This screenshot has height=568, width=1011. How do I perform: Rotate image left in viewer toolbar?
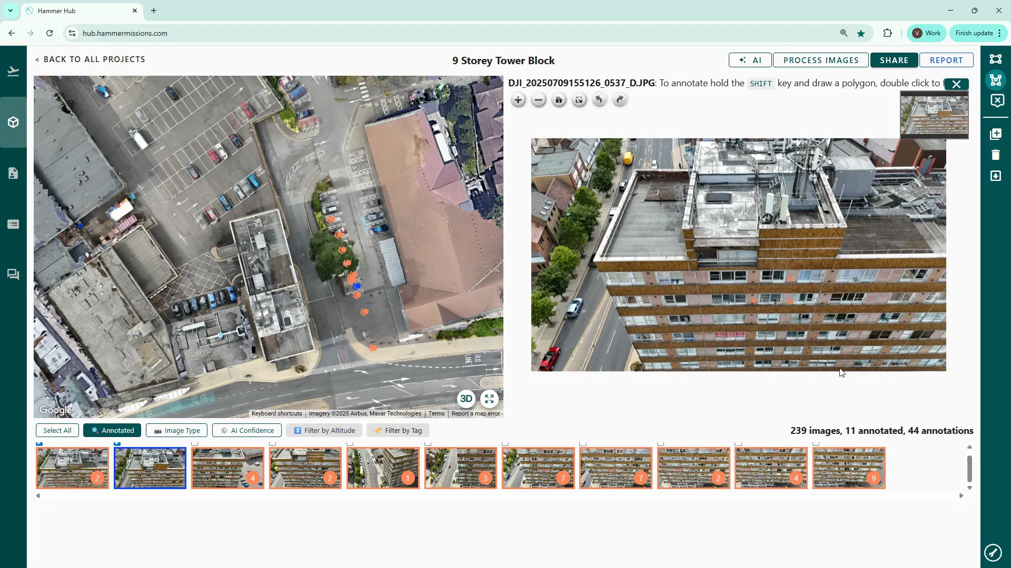tap(599, 100)
